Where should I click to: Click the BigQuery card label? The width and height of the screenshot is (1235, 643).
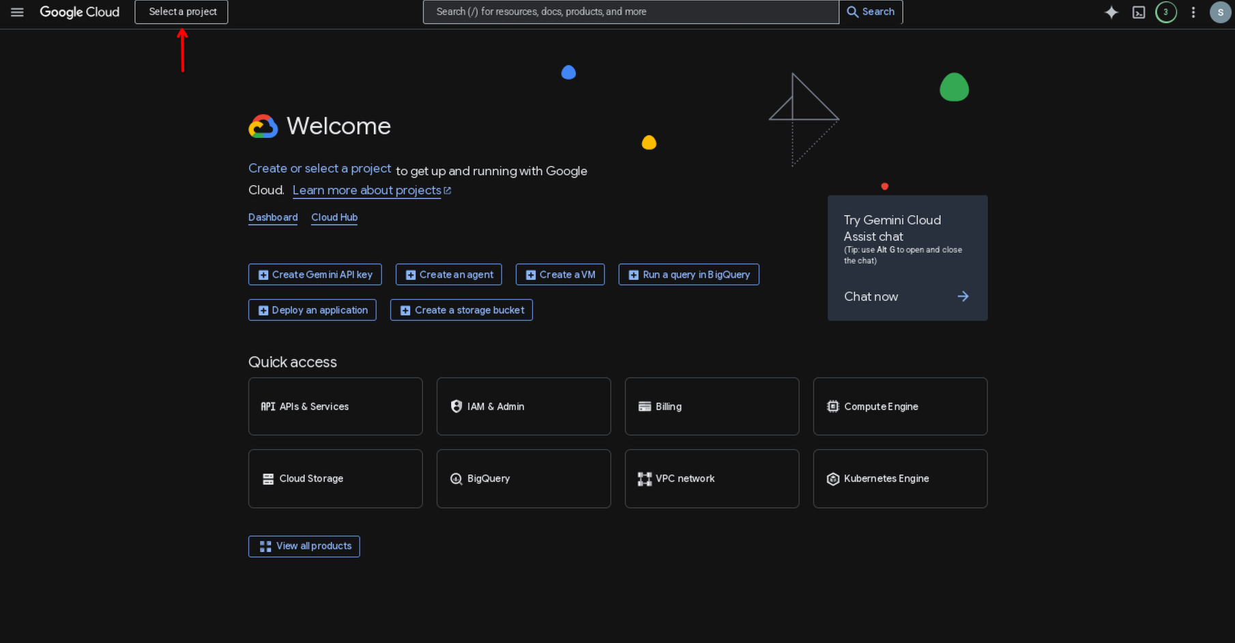coord(489,478)
